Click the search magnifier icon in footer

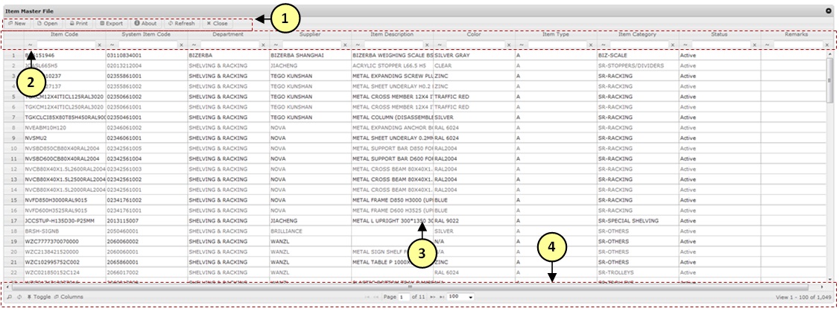pyautogui.click(x=9, y=297)
